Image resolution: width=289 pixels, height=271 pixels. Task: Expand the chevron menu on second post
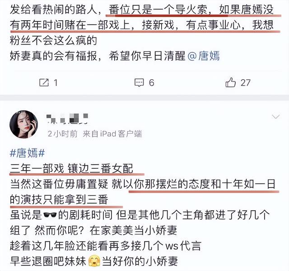[x=276, y=117]
